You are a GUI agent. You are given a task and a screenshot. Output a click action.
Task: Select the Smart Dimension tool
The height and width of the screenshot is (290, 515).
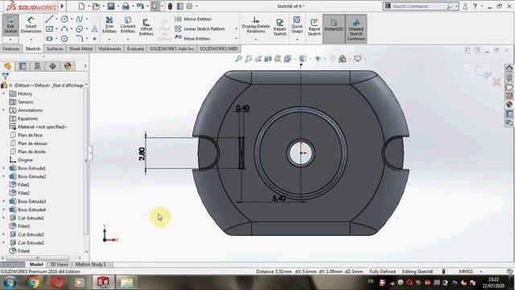coord(31,25)
